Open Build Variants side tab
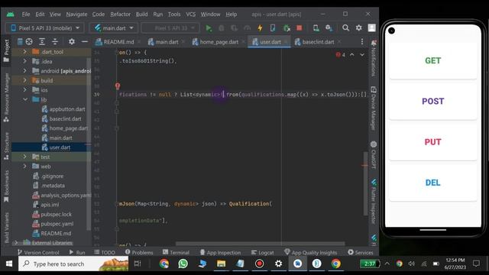Image resolution: width=489 pixels, height=275 pixels. [x=6, y=228]
